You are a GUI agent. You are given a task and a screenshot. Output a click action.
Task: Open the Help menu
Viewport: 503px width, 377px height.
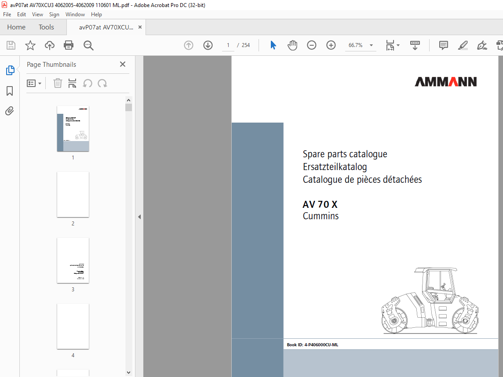coord(96,14)
